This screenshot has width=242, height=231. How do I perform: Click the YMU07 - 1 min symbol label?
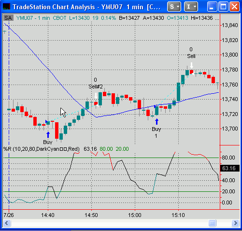33,18
